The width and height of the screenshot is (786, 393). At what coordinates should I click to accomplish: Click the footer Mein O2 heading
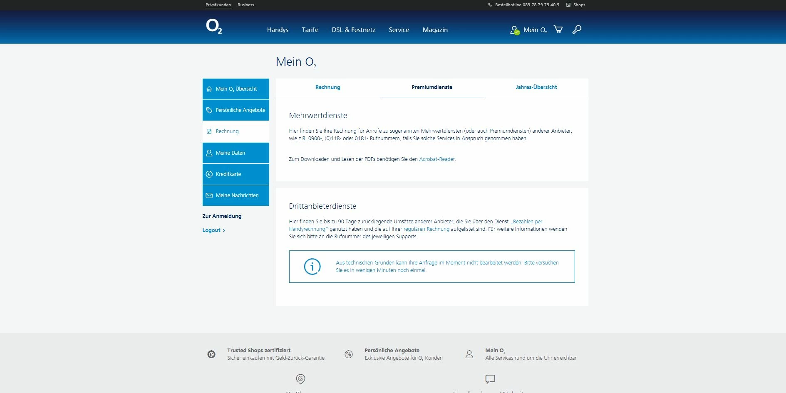coord(495,351)
